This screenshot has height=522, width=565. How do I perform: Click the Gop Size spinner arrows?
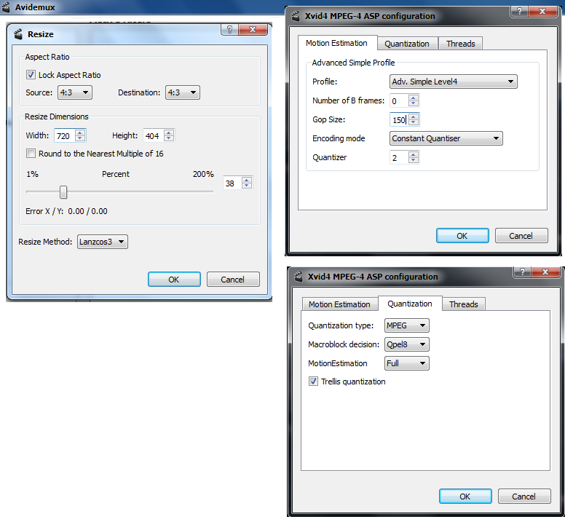(414, 119)
